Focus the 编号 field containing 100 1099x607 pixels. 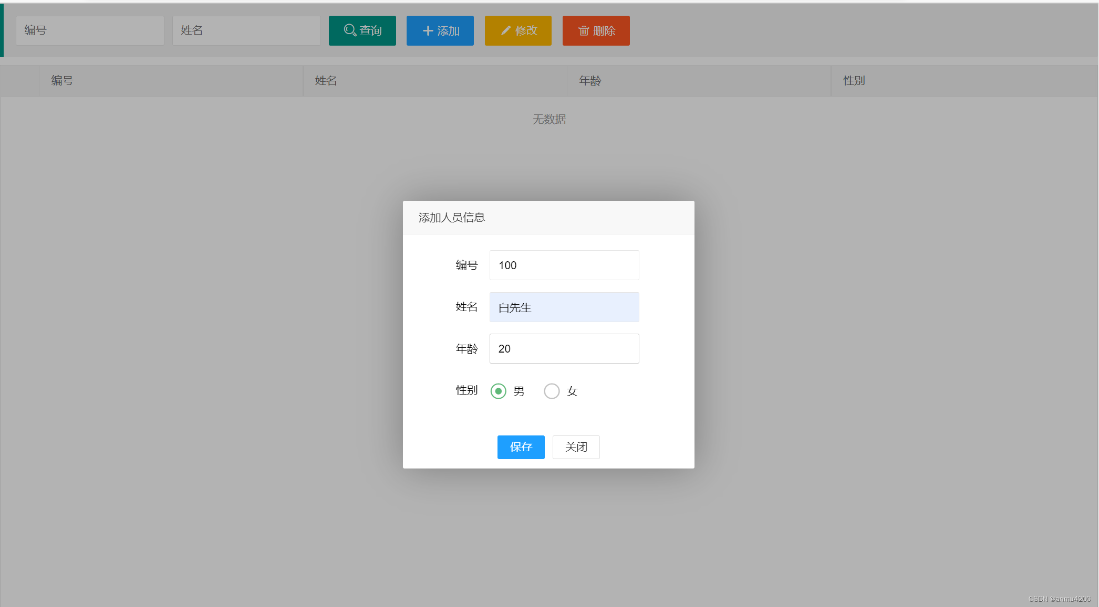pos(564,265)
